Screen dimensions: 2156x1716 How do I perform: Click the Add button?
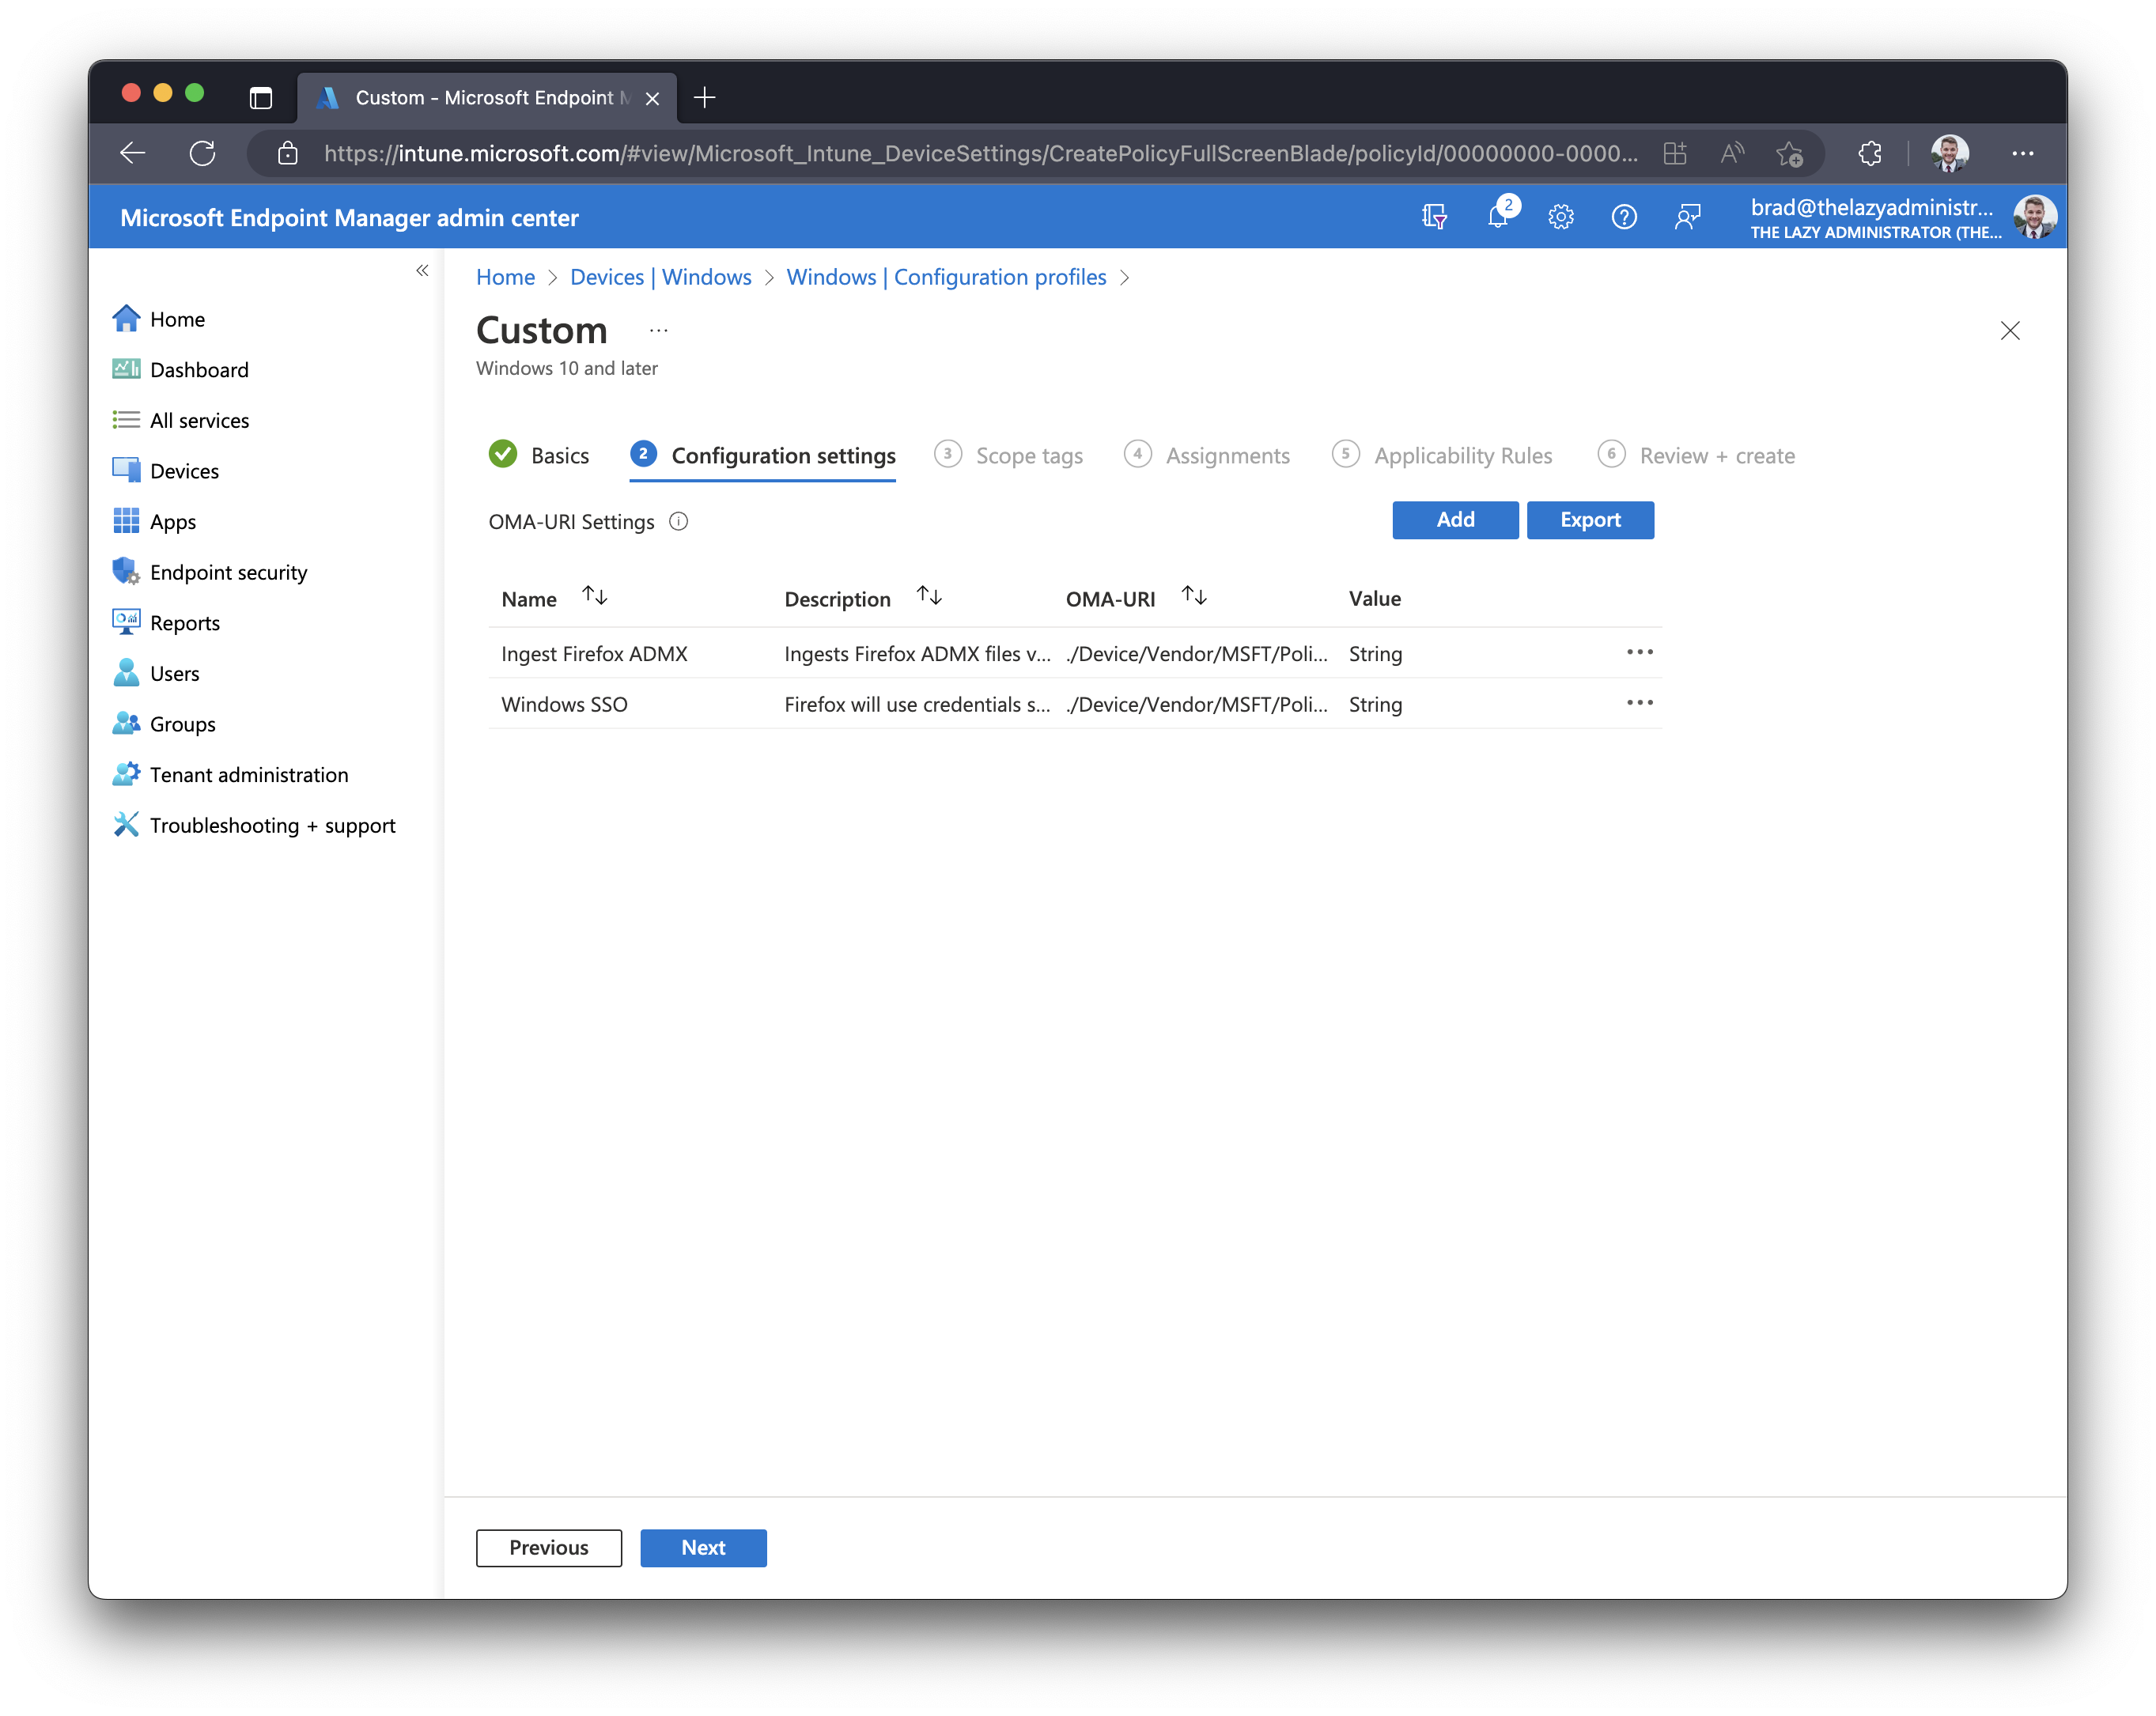(1455, 520)
